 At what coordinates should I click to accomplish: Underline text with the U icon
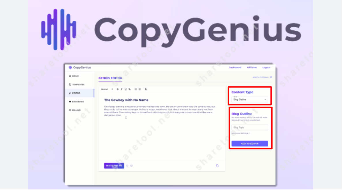pyautogui.click(x=125, y=89)
